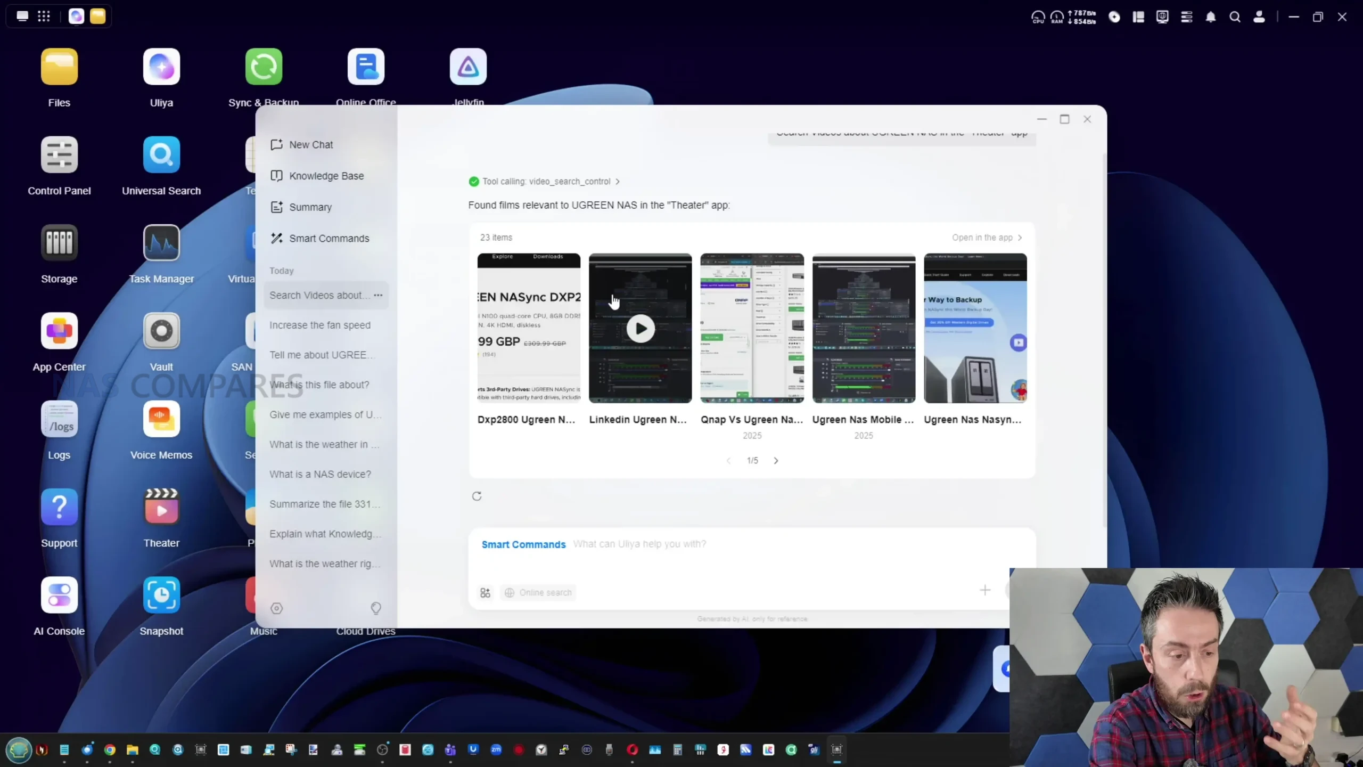Open options for Search Videos chat
The width and height of the screenshot is (1363, 767).
(x=378, y=295)
